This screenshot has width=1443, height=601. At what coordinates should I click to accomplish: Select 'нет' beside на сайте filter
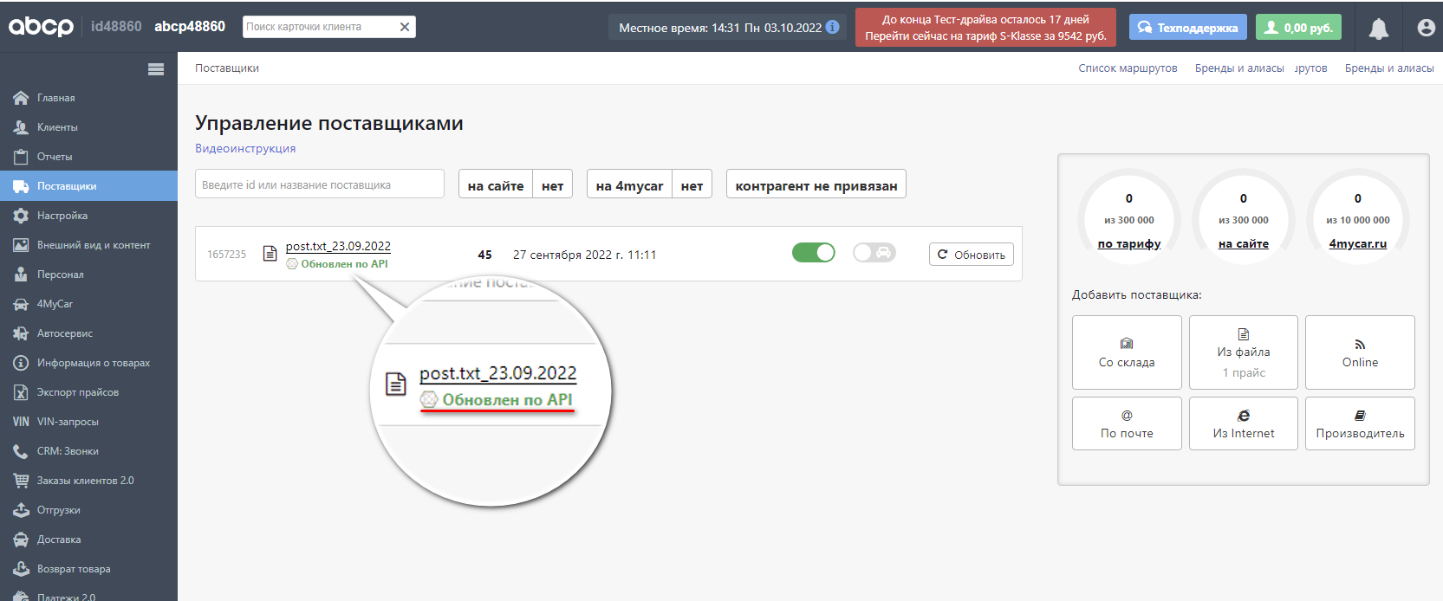tap(553, 184)
